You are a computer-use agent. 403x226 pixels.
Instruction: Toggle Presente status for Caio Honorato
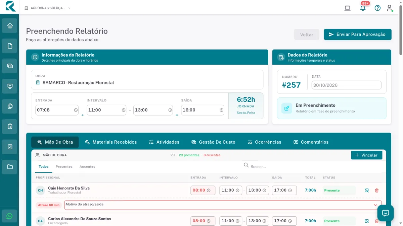point(339,191)
